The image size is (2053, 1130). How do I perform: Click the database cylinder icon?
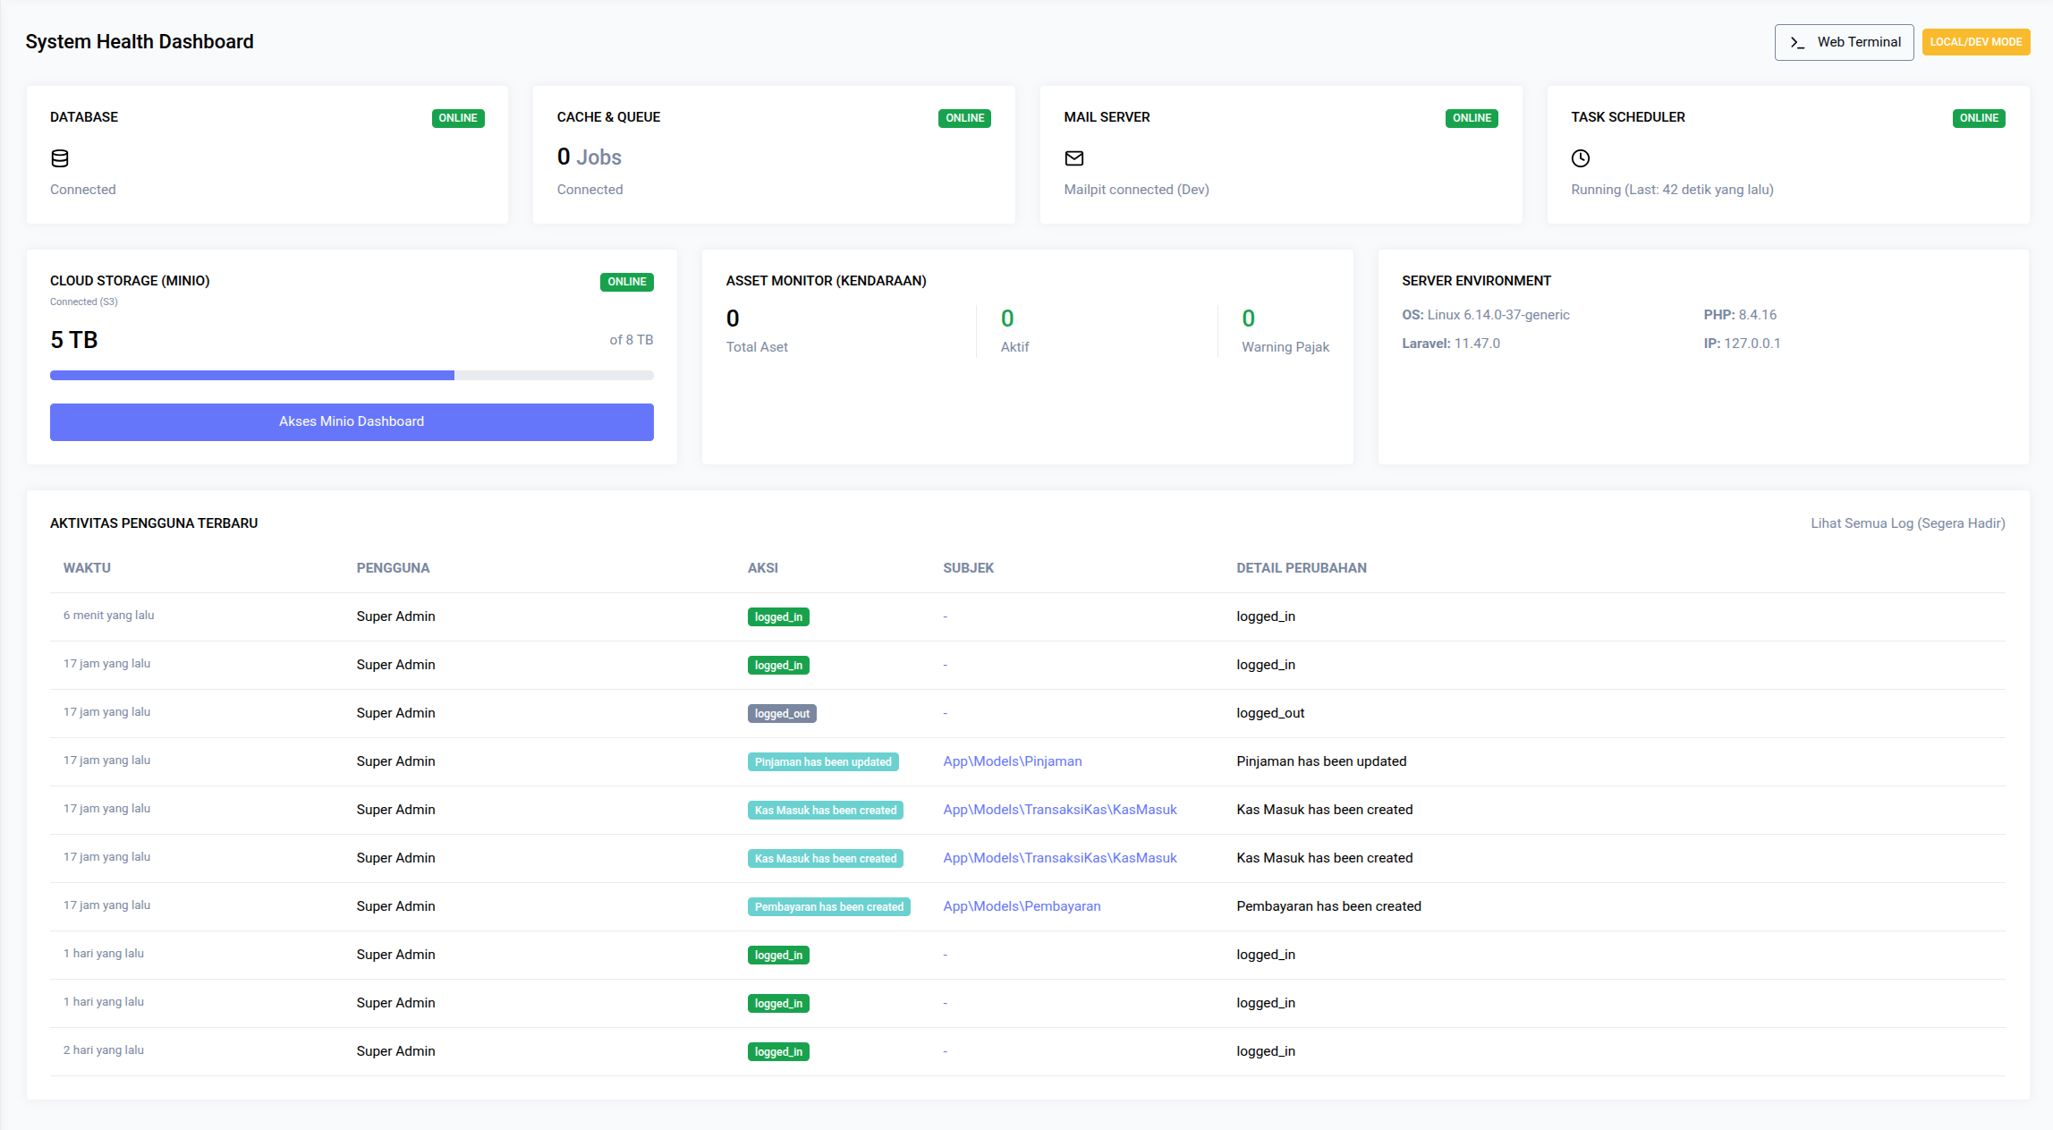point(60,158)
